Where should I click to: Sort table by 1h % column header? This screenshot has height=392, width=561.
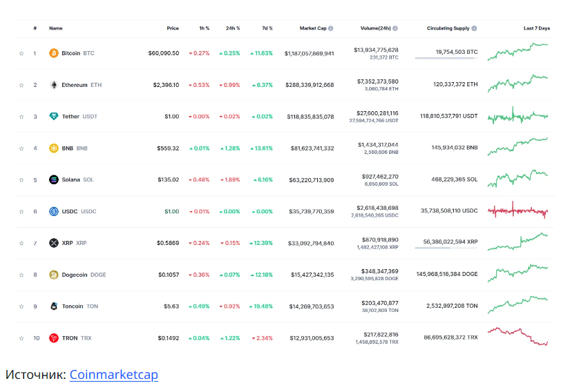205,28
